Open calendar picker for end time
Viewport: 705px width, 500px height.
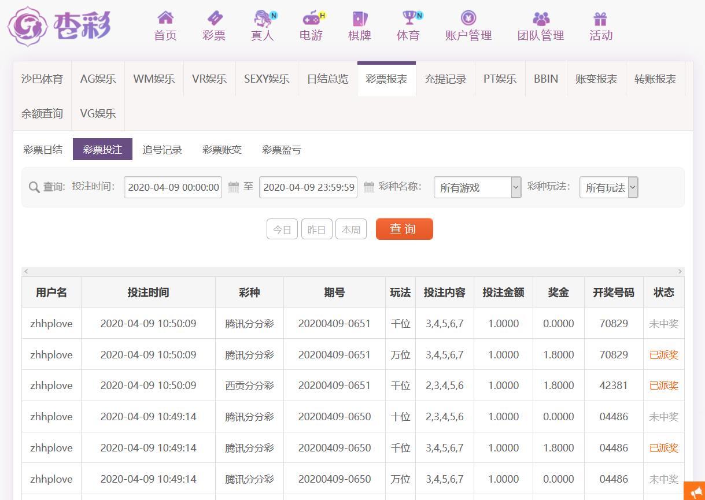pyautogui.click(x=369, y=187)
